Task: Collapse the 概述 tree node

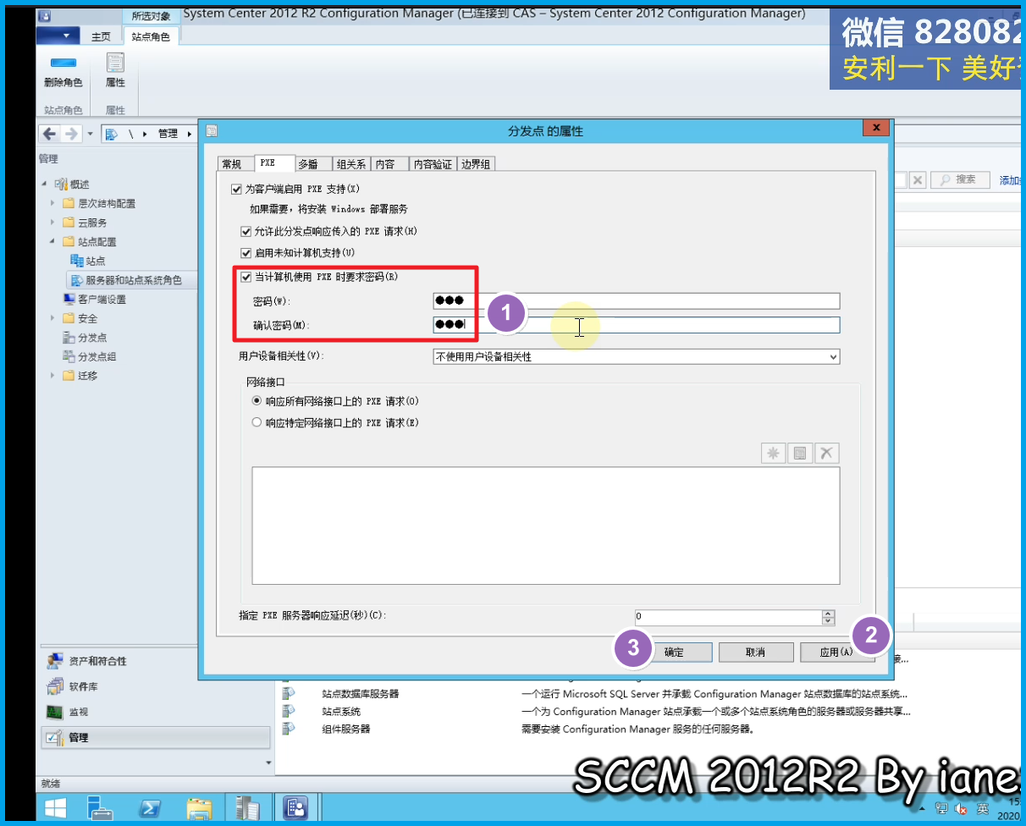Action: tap(45, 184)
